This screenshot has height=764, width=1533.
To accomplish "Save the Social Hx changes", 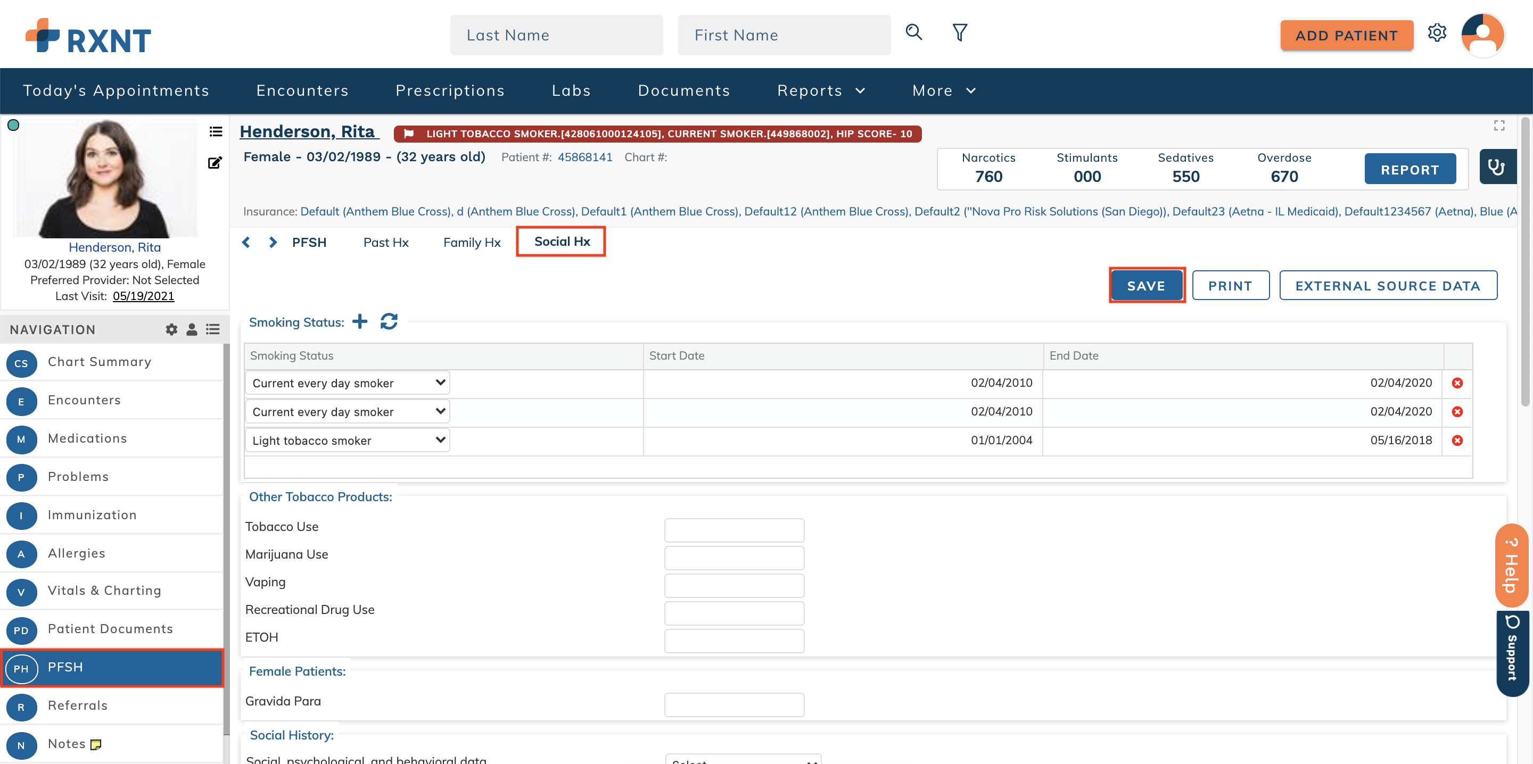I will click(1146, 286).
